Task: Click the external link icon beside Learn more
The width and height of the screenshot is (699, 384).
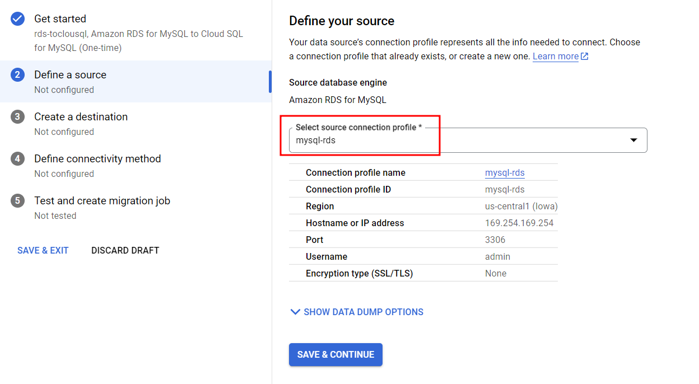Action: click(x=585, y=57)
